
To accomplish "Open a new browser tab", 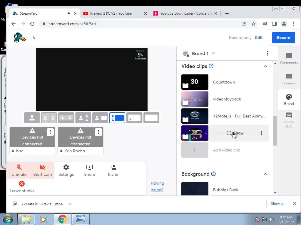I will click(x=227, y=13).
